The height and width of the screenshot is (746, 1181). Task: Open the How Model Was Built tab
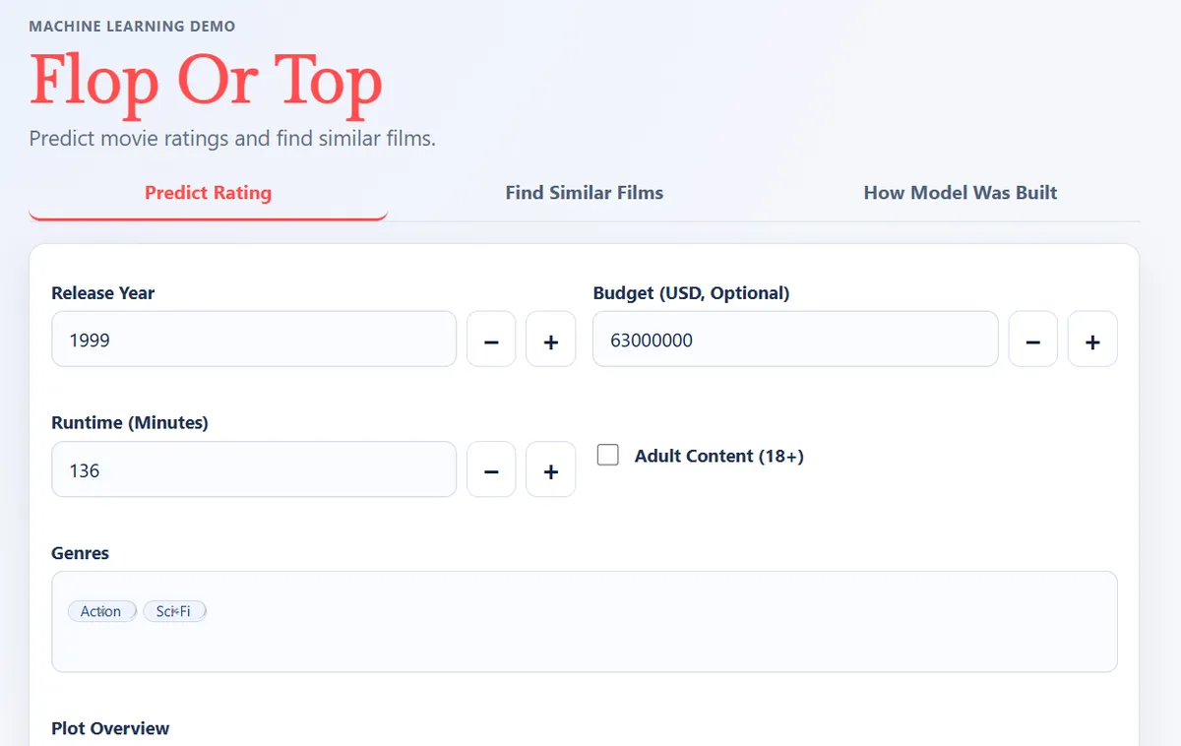(960, 193)
